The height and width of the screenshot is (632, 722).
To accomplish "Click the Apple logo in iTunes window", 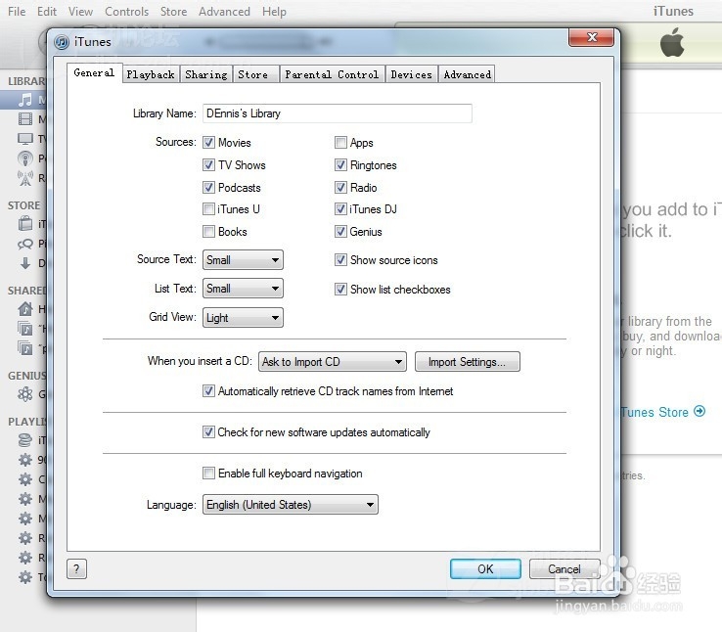I will (x=672, y=42).
